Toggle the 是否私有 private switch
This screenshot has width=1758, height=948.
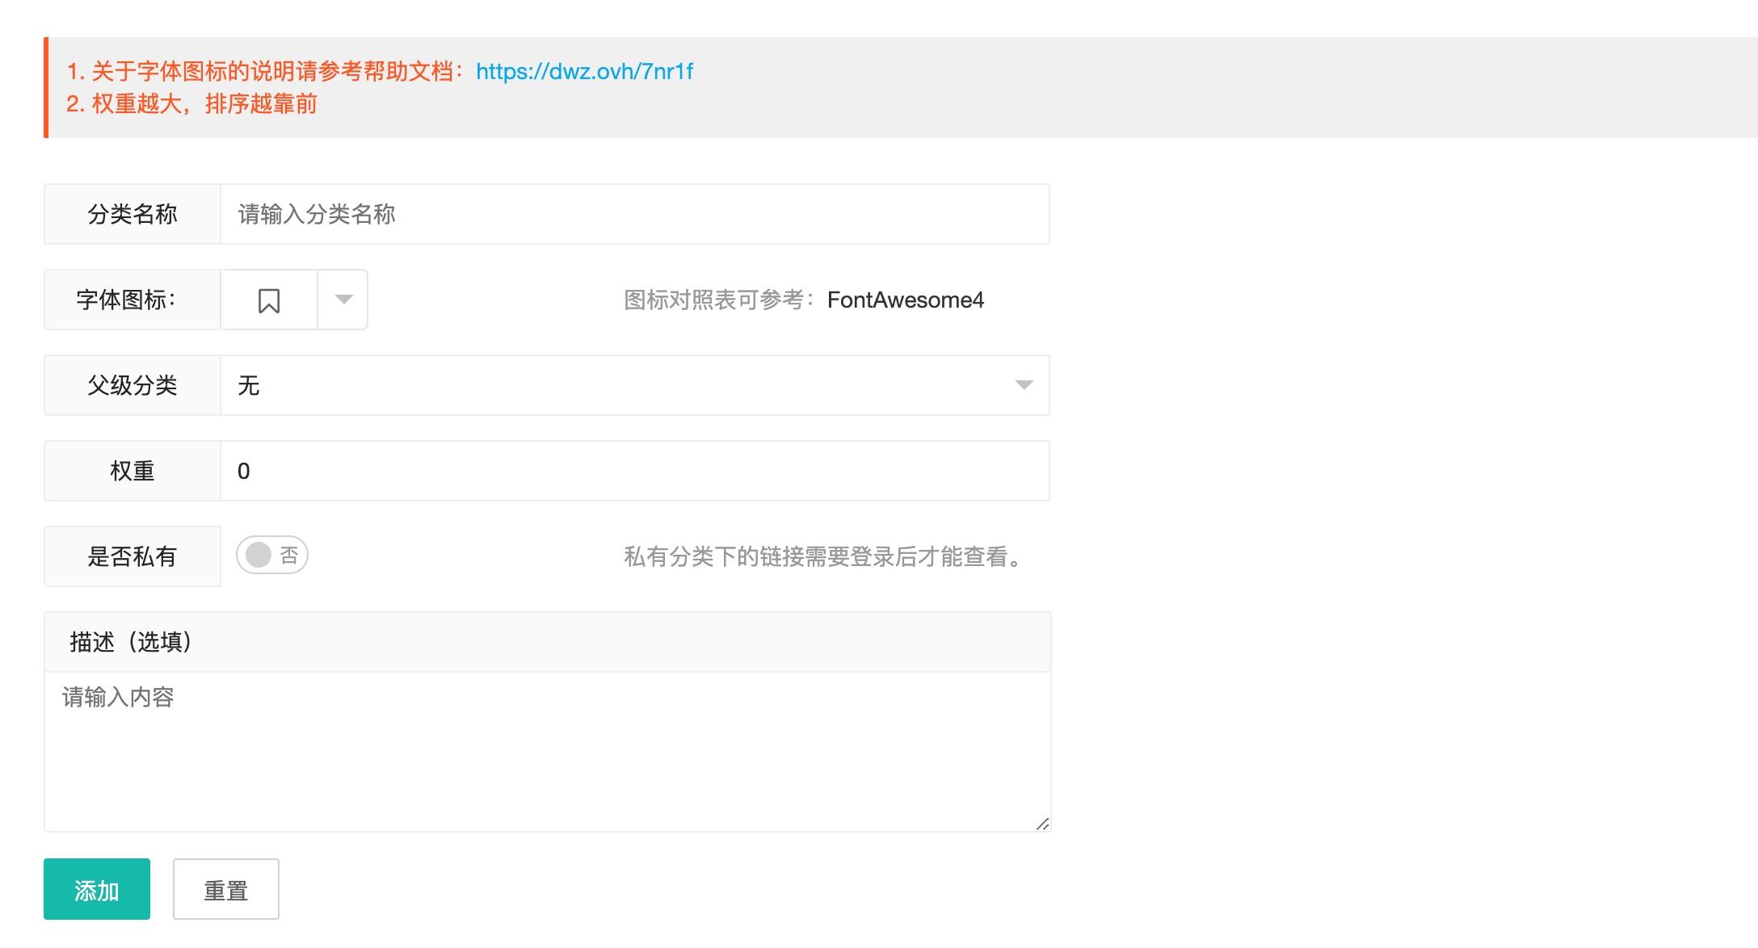271,556
